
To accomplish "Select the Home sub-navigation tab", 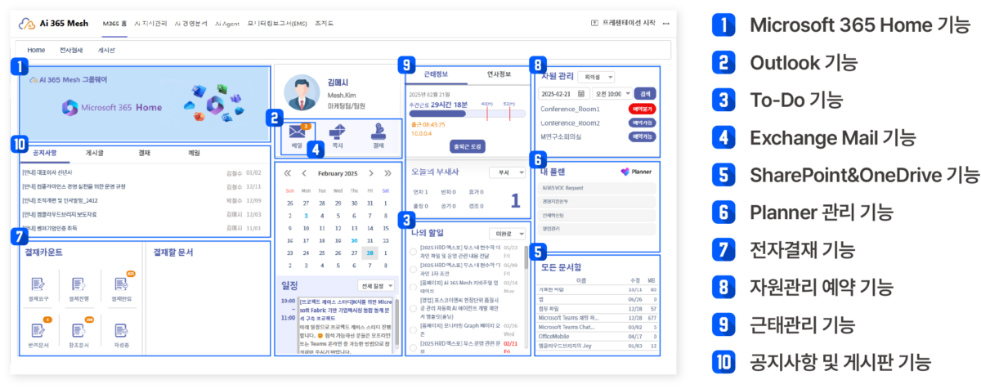I will pyautogui.click(x=36, y=50).
